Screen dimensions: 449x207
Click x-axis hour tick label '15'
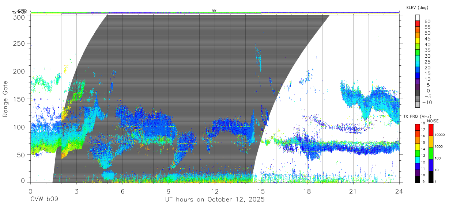261,191
